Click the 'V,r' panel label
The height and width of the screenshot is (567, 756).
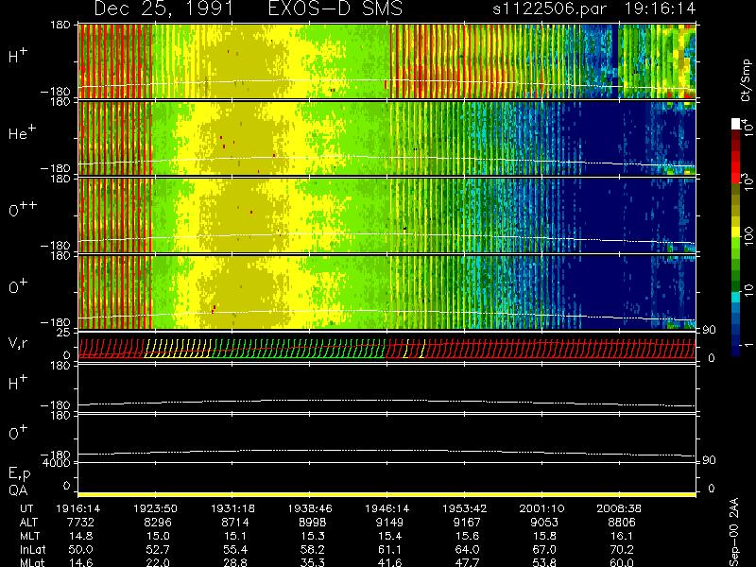(x=18, y=344)
